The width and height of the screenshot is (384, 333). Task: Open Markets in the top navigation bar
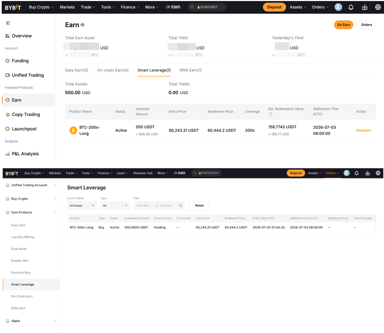click(67, 7)
